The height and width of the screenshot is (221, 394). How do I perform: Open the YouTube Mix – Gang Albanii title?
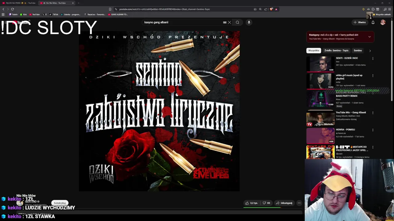coord(351,113)
